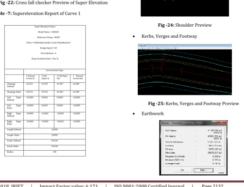
Task: Select the Model Name = DESIGN line
Action: pos(49,32)
